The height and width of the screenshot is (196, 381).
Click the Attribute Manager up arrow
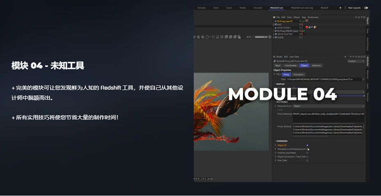(x=351, y=57)
